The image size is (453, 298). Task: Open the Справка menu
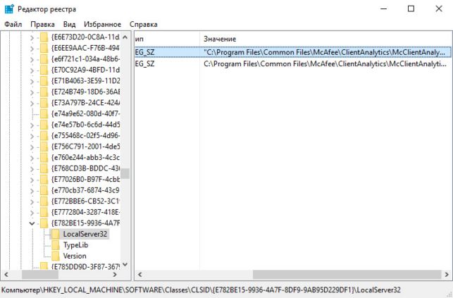[x=143, y=24]
